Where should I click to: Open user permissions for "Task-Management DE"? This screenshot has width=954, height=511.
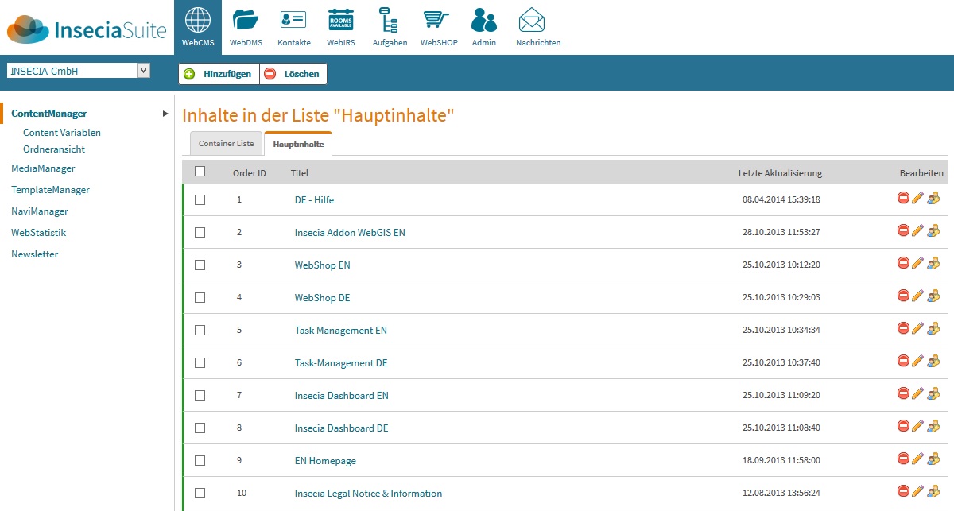tap(933, 361)
